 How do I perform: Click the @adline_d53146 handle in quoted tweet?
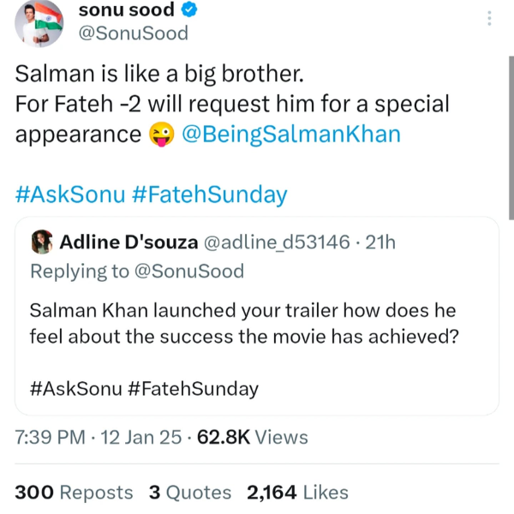point(275,243)
